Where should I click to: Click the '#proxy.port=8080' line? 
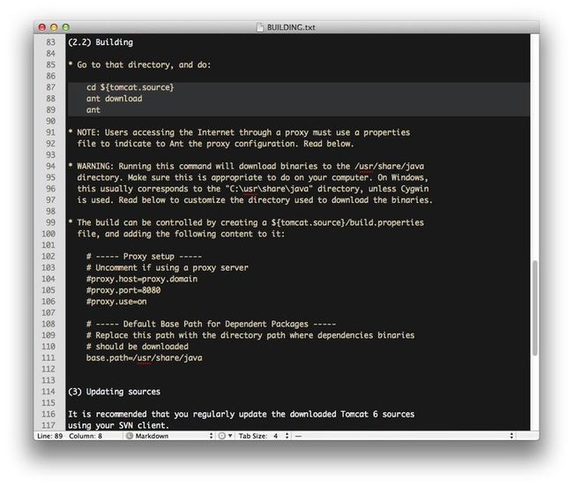pos(123,290)
